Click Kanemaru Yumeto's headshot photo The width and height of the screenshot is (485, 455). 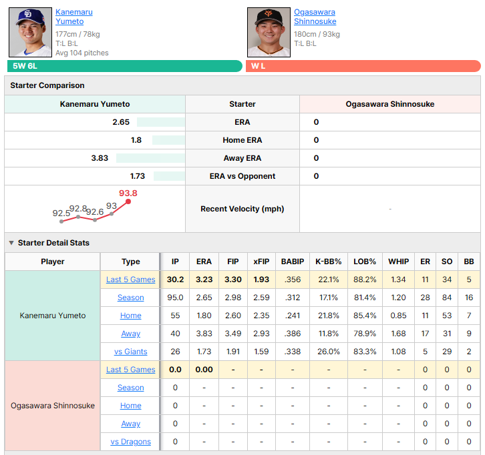click(x=30, y=33)
